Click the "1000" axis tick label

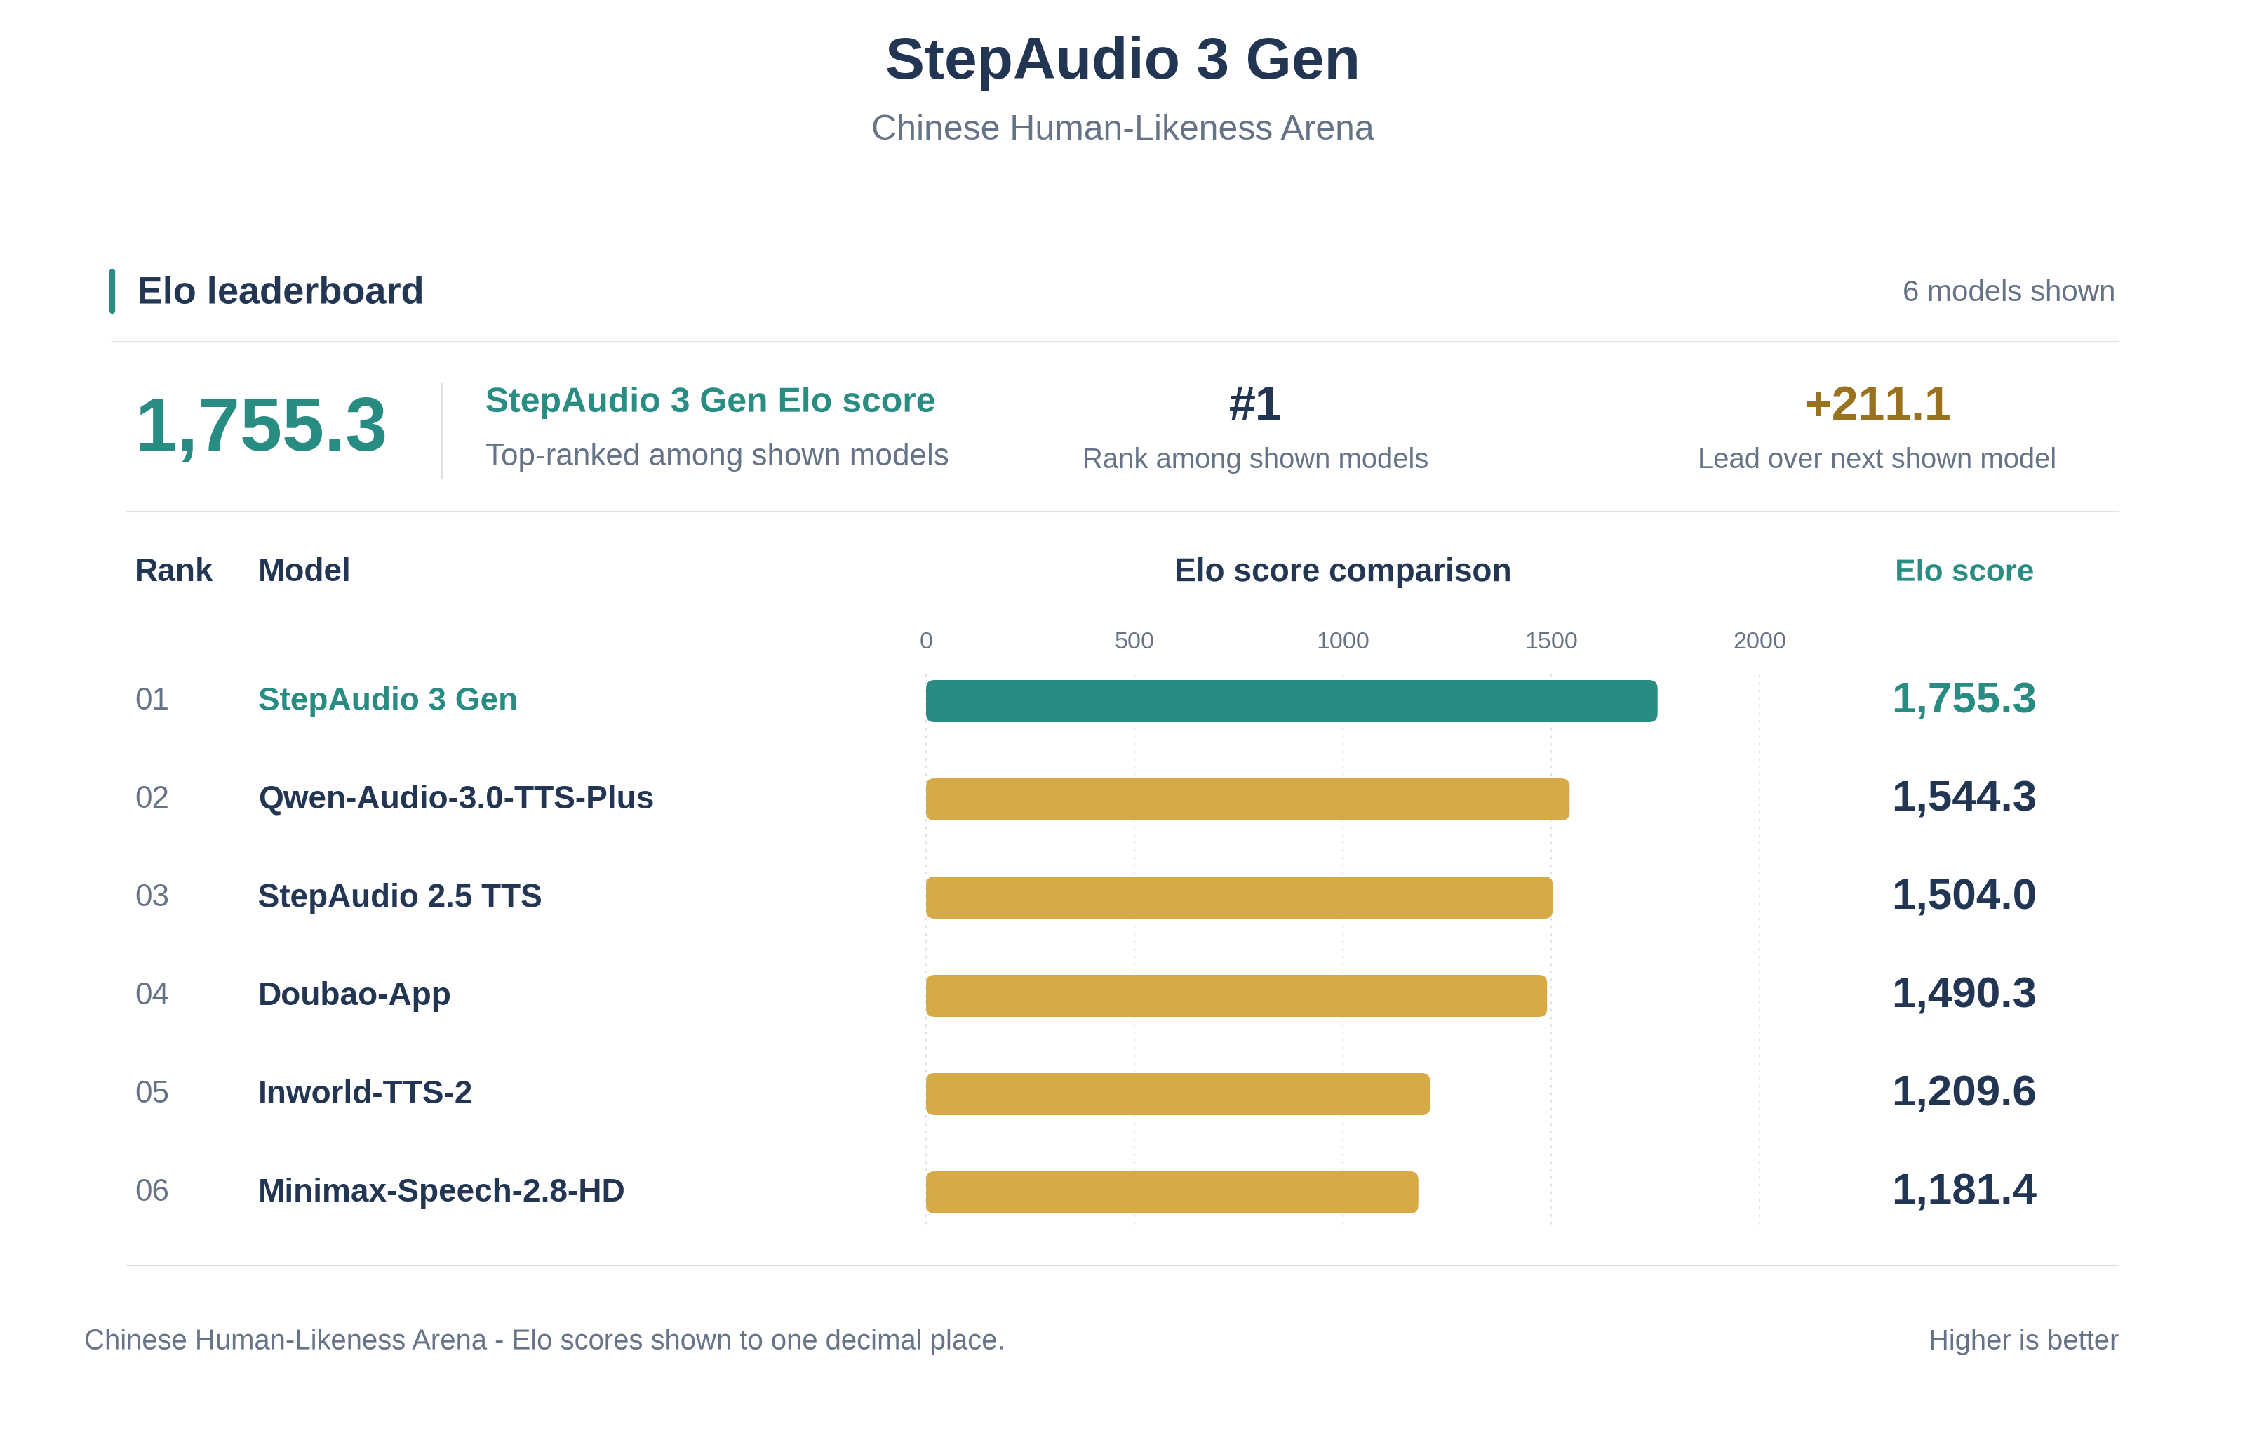pyautogui.click(x=1343, y=641)
